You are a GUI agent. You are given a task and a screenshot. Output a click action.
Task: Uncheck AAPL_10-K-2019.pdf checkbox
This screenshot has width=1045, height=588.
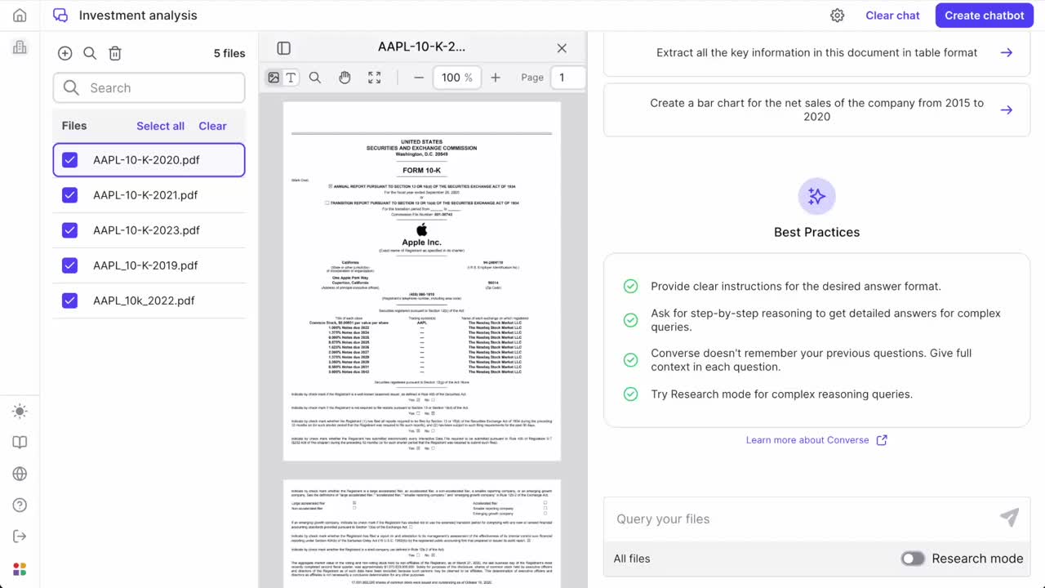[69, 265]
